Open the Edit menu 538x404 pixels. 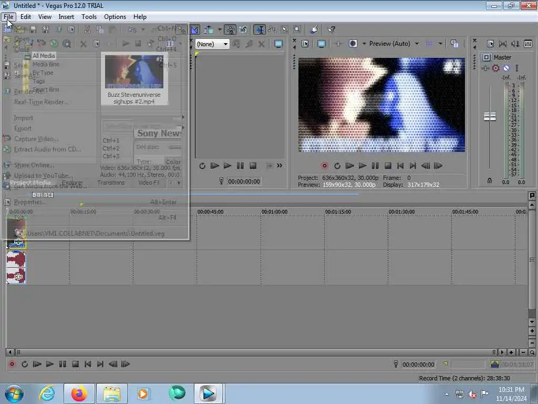(25, 17)
